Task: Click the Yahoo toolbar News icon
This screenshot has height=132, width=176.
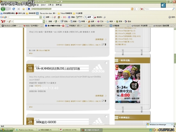Action: pos(80,21)
